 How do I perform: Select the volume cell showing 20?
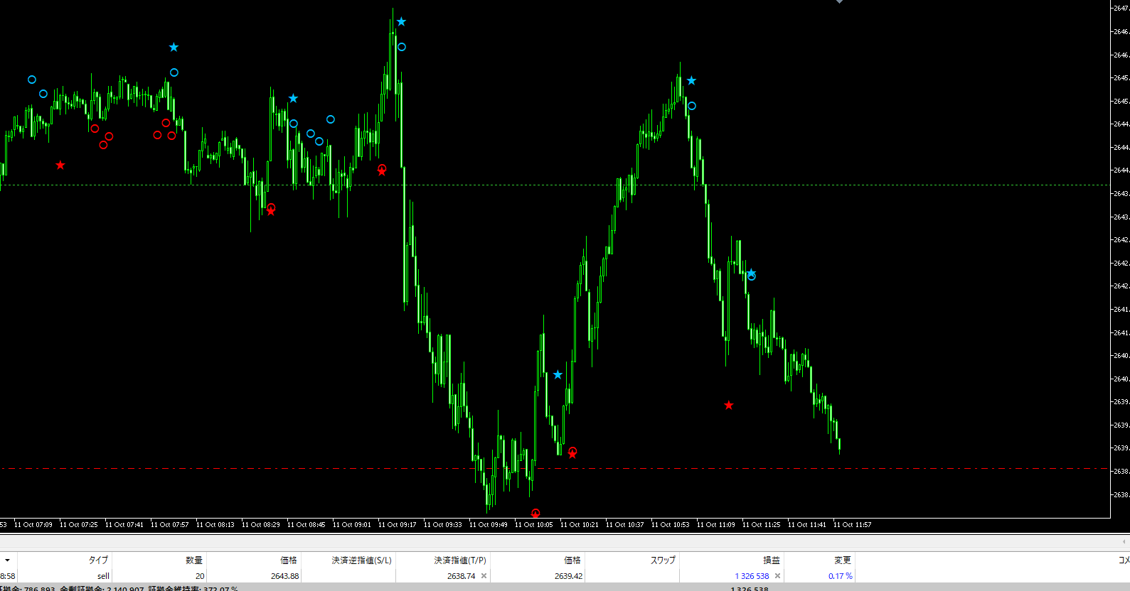(x=200, y=576)
